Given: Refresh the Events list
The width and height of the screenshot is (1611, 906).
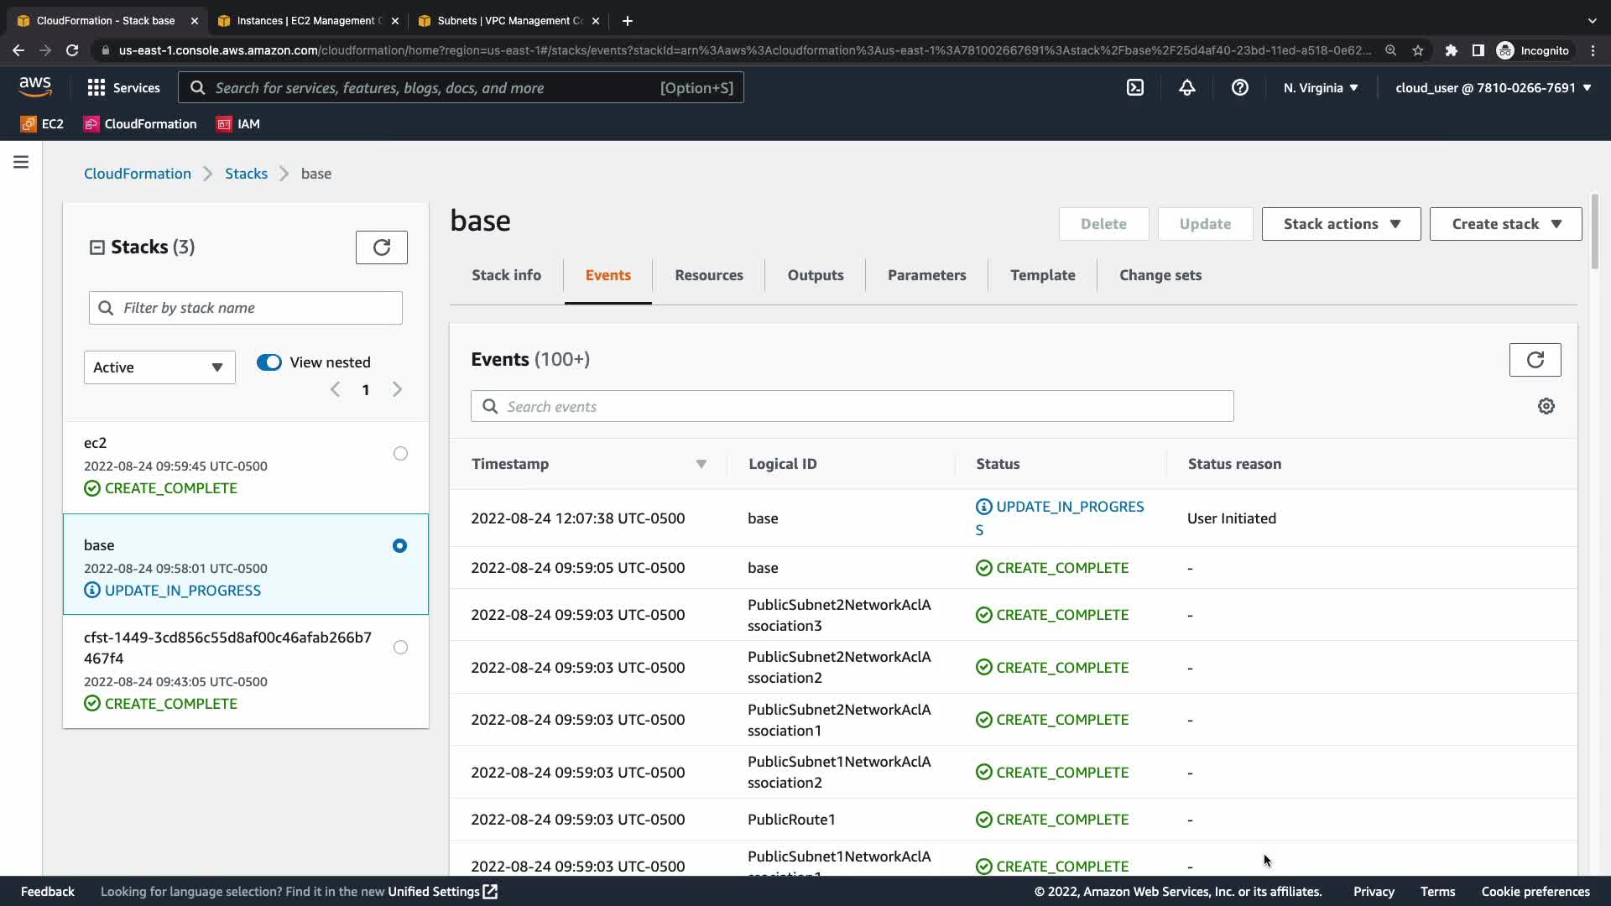Looking at the screenshot, I should coord(1535,360).
